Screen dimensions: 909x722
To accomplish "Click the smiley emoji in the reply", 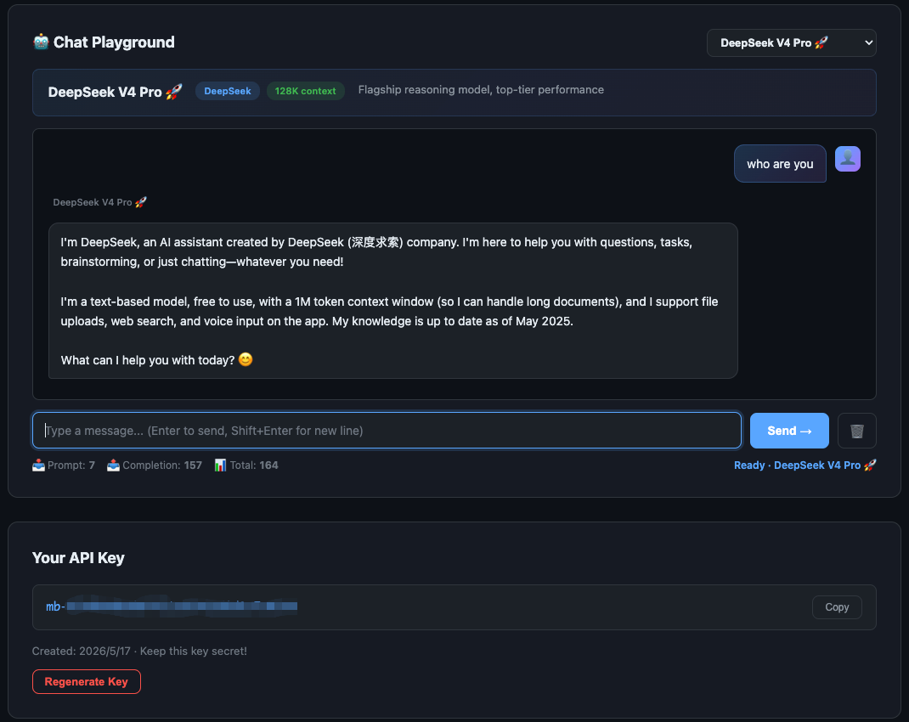I will 246,360.
